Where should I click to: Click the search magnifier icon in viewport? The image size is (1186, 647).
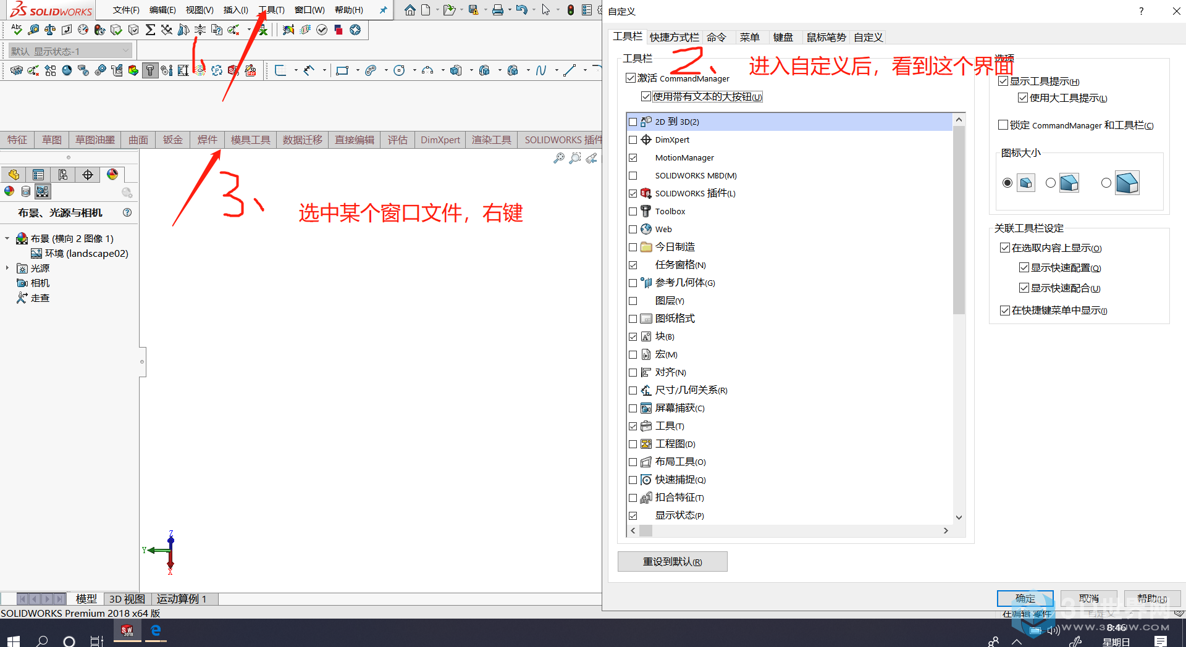[558, 159]
